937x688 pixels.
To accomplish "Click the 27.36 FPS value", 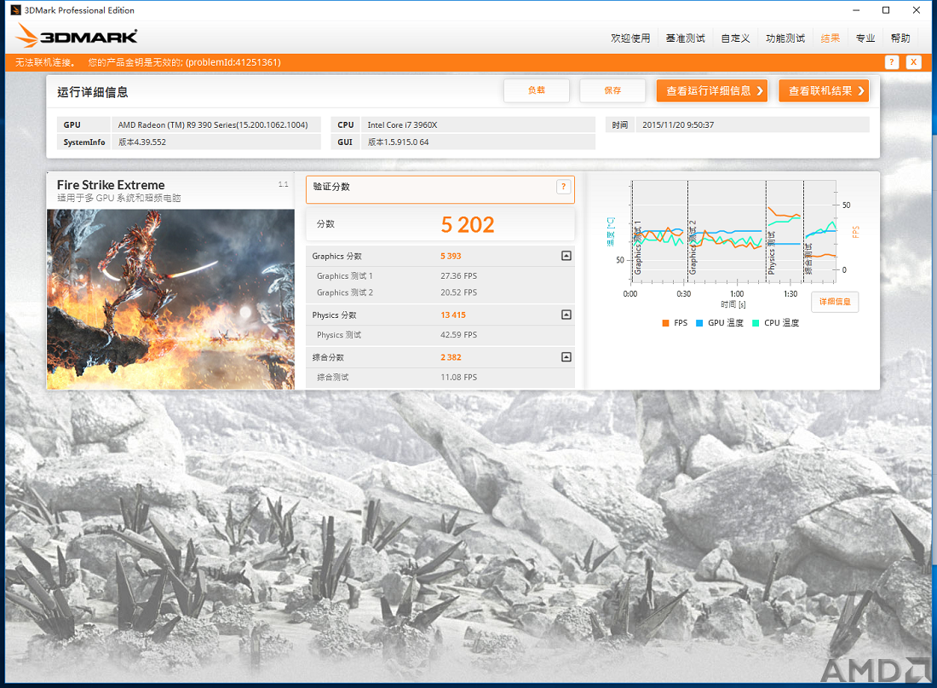I will coord(458,276).
